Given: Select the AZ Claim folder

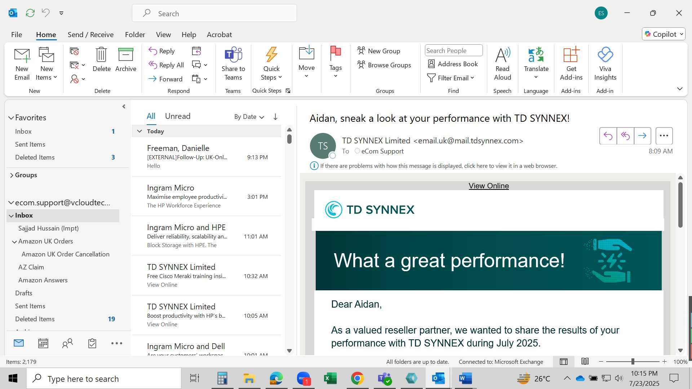Looking at the screenshot, I should (x=31, y=267).
